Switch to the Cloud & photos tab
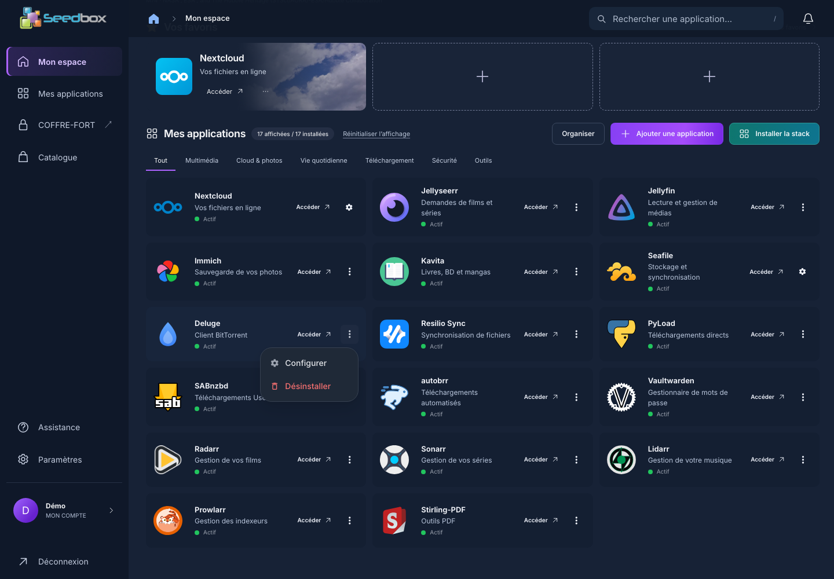834x579 pixels. click(x=259, y=160)
